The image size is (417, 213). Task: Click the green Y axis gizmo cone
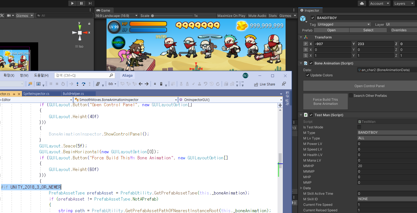pos(80,27)
